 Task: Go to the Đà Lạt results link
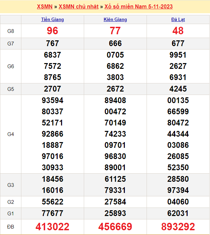[x=178, y=20]
